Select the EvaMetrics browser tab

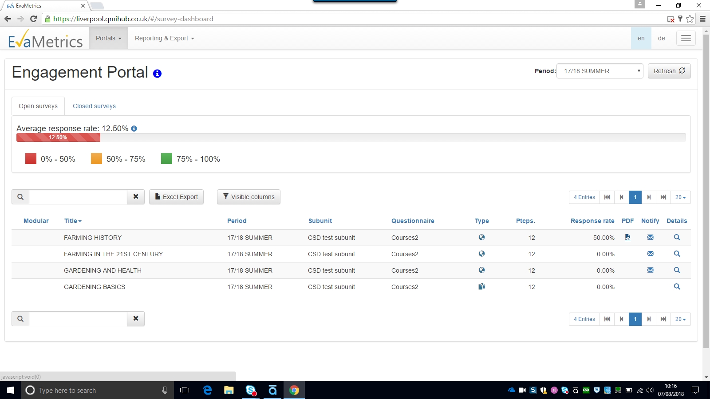click(x=44, y=6)
